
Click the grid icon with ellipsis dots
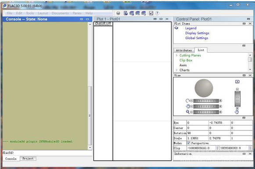tap(137, 13)
